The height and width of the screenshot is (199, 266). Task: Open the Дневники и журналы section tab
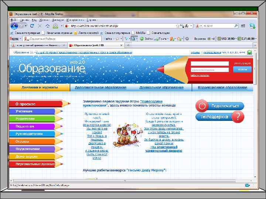[x=40, y=87]
